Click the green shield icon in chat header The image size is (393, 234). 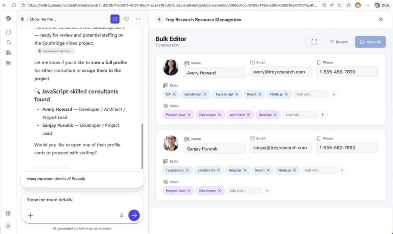(x=126, y=19)
